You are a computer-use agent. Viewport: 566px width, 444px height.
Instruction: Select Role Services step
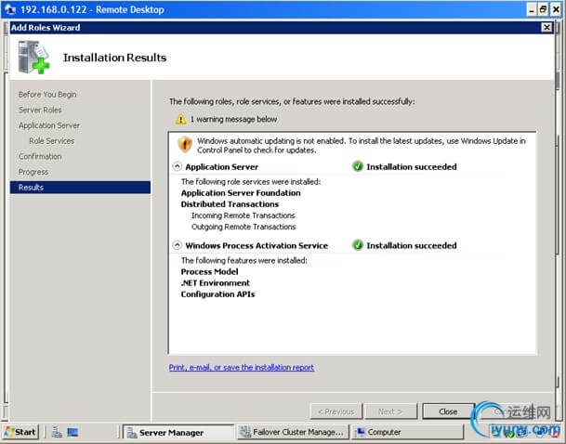(x=52, y=141)
